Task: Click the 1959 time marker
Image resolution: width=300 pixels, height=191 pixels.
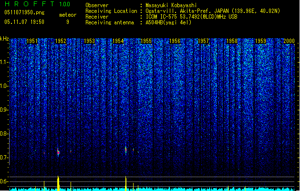Action: tap(260, 41)
